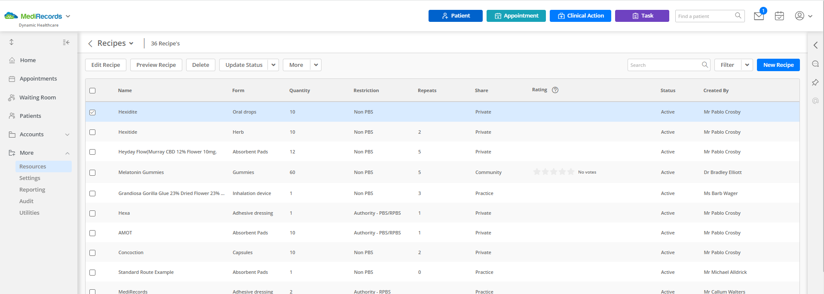Click the Appointment button

[516, 16]
